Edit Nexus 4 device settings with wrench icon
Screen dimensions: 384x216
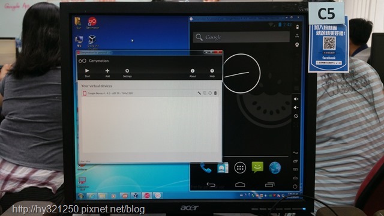(x=199, y=93)
